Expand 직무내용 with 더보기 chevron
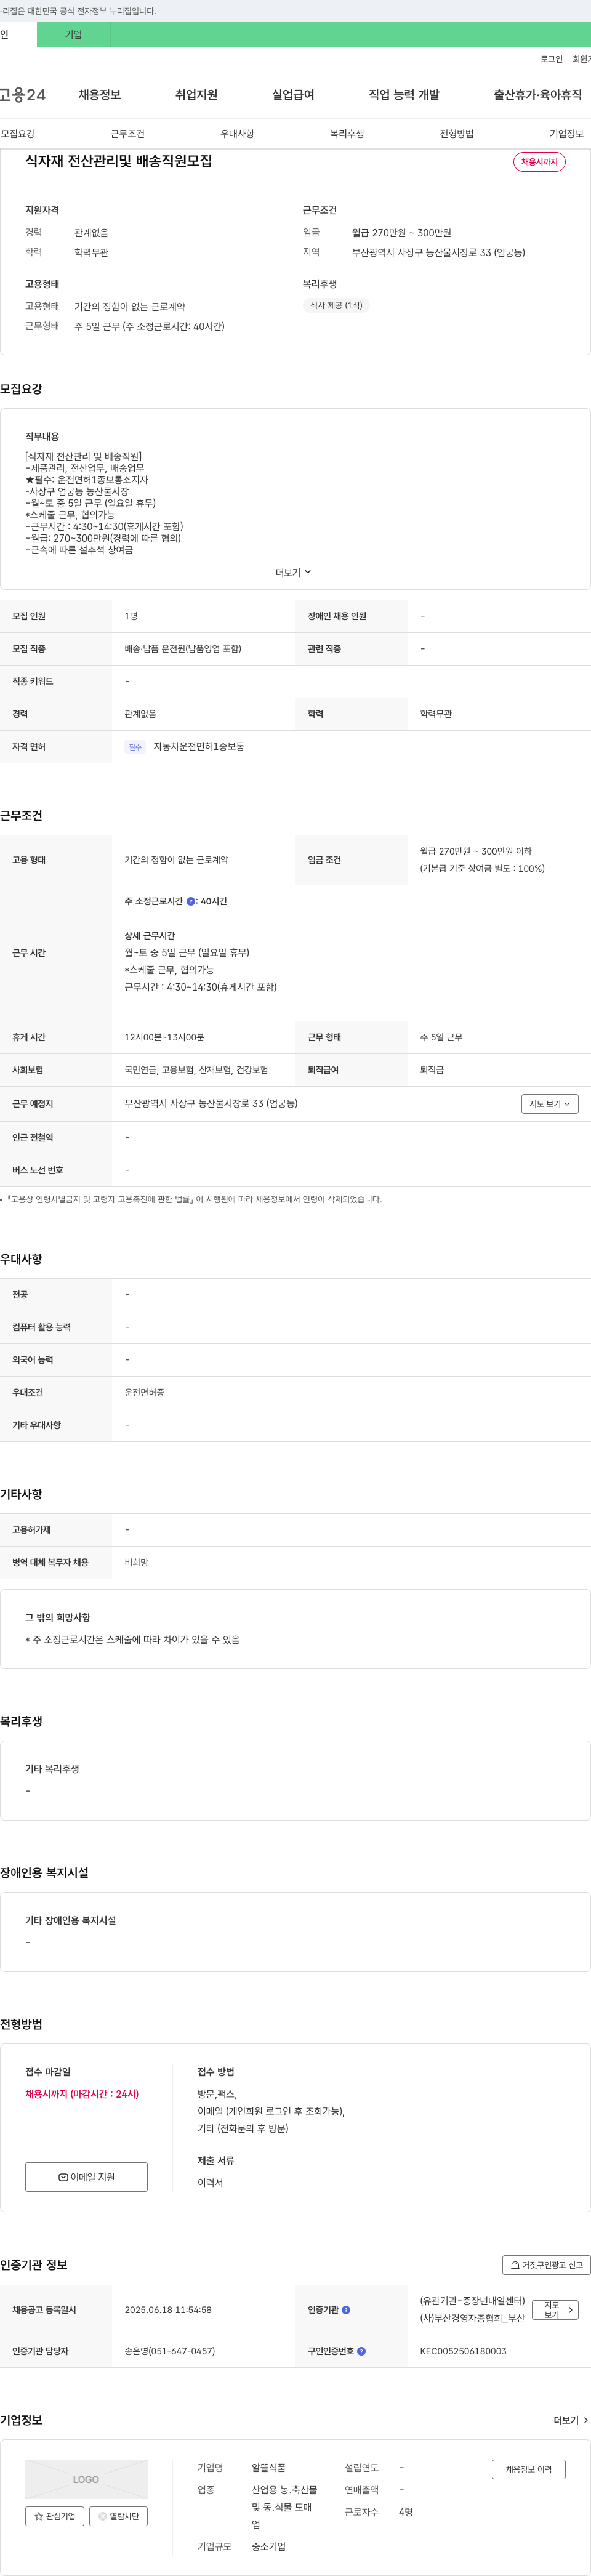The width and height of the screenshot is (591, 2576). point(294,572)
